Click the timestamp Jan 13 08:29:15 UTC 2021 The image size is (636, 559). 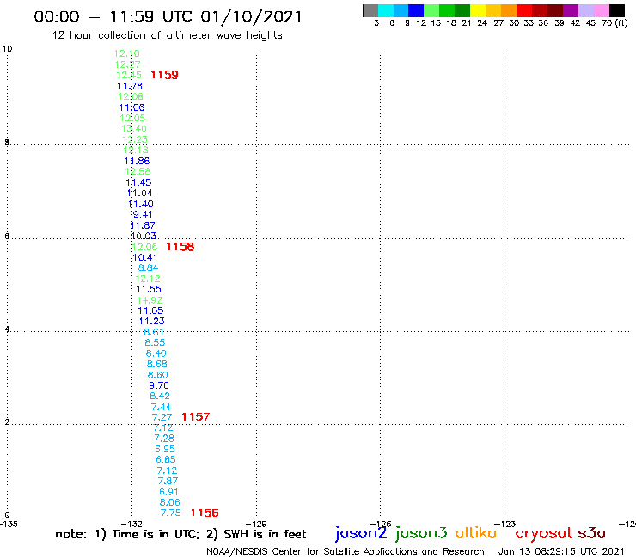point(561,552)
